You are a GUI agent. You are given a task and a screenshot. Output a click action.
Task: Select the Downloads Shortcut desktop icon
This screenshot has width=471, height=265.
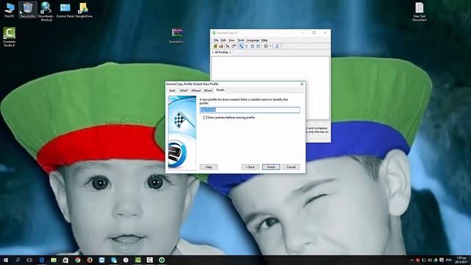(46, 12)
